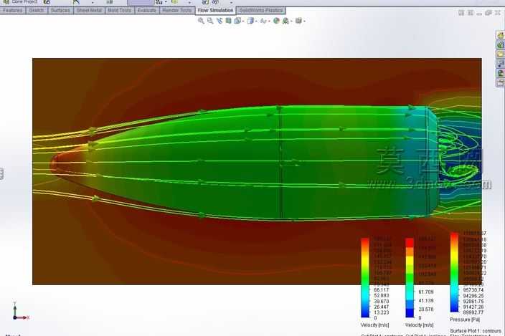Expand the View Settings dropdown arrow

(304, 21)
